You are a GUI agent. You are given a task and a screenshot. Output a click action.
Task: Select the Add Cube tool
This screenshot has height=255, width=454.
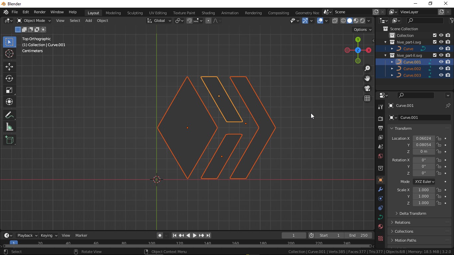[9, 140]
